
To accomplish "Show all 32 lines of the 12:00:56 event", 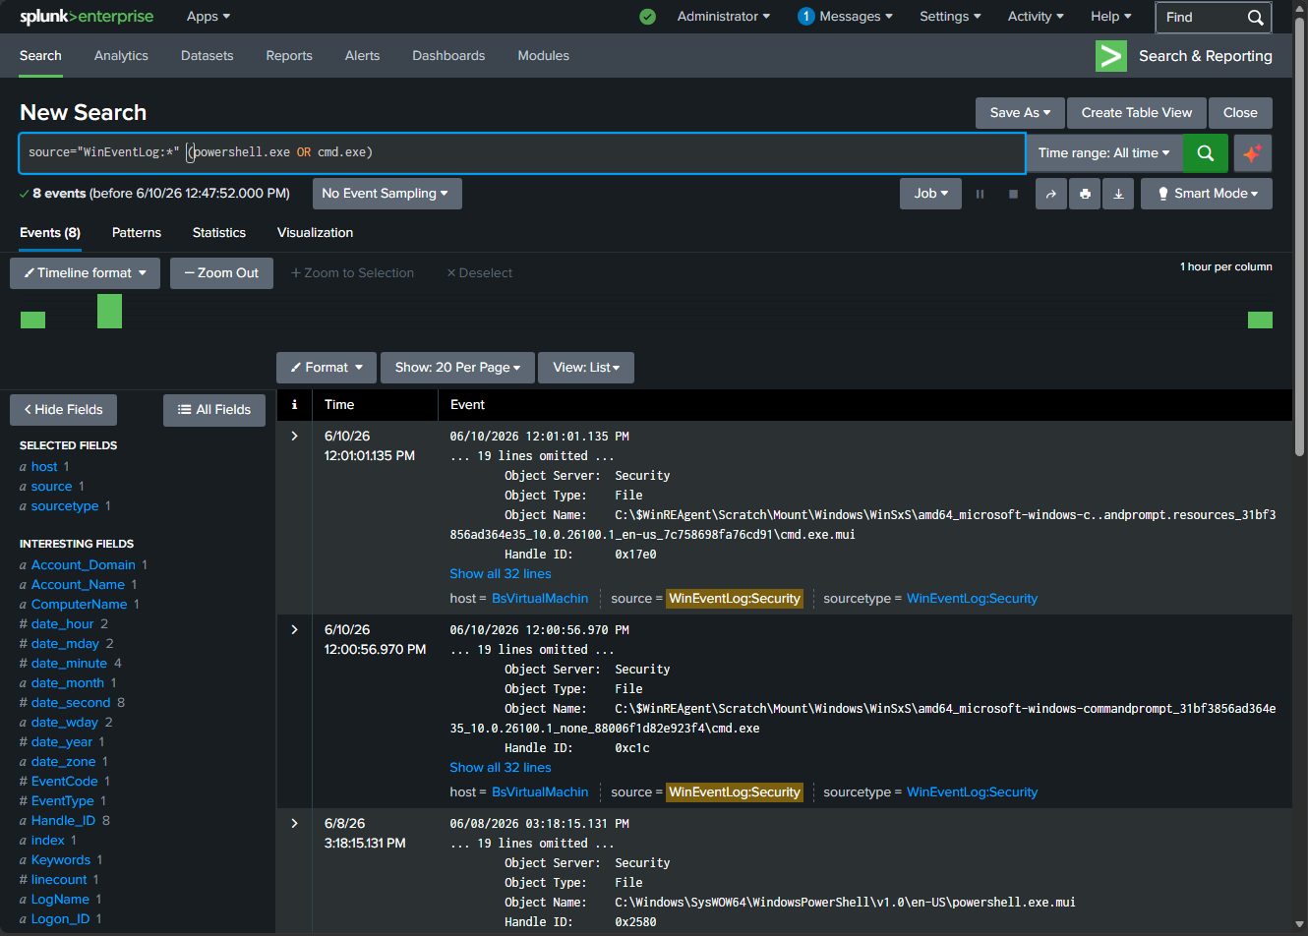I will 501,768.
